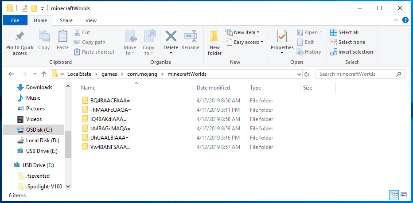413x203 pixels.
Task: Open the File menu tab
Action: [15, 20]
